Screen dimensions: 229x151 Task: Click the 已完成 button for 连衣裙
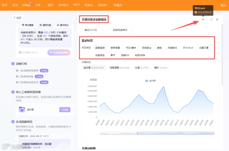click(65, 110)
